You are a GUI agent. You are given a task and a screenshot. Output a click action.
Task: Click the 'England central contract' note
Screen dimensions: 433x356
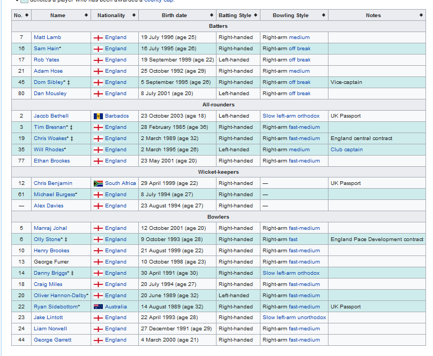362,138
